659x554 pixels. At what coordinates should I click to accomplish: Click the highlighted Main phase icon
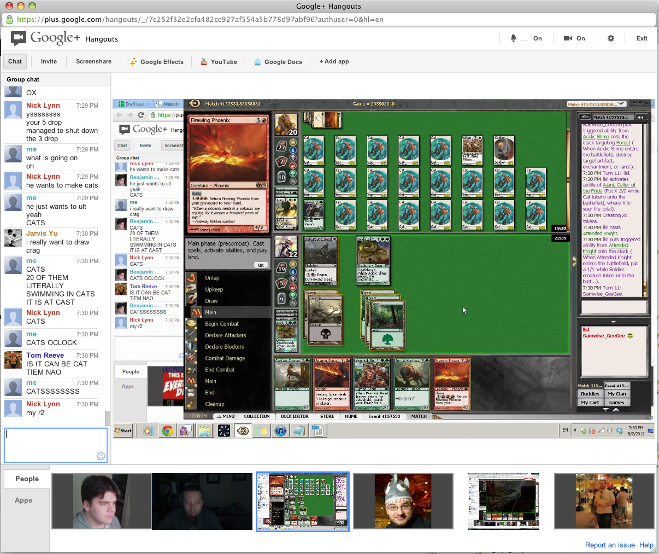click(x=196, y=312)
